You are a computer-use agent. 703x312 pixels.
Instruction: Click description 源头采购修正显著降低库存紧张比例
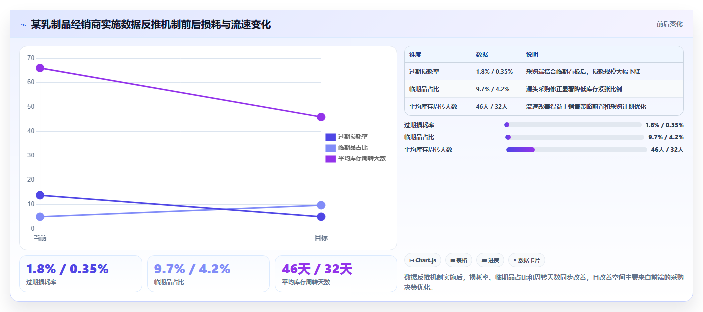pyautogui.click(x=574, y=89)
